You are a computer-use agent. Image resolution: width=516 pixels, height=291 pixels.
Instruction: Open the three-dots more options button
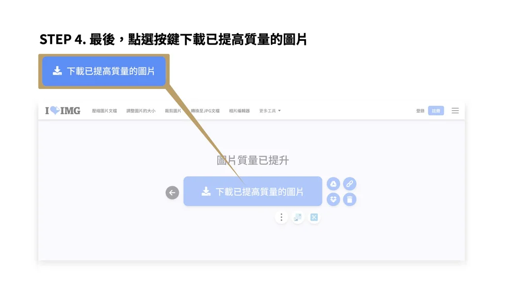281,217
